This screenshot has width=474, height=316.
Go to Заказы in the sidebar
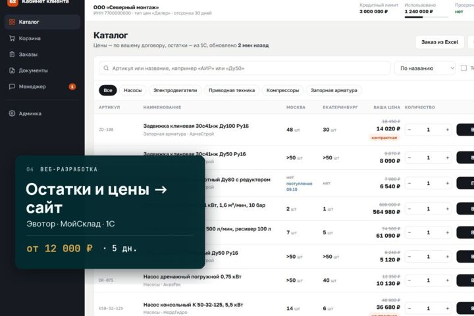pyautogui.click(x=42, y=55)
